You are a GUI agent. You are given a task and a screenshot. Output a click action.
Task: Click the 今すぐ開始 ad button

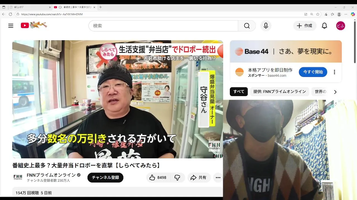click(x=313, y=72)
